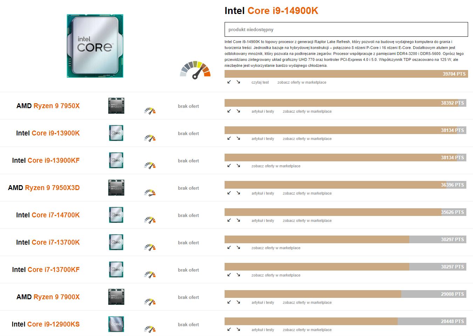
Task: Click the gauge icon in the Ryzen 9 7950X row
Action: (150, 111)
